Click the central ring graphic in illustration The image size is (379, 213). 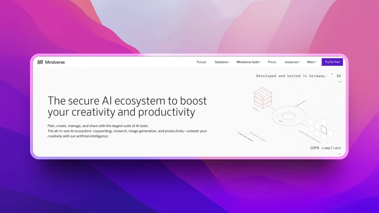[x=289, y=116]
